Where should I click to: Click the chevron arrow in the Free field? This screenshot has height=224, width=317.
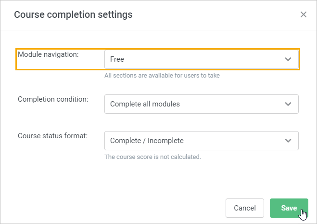[x=288, y=59]
